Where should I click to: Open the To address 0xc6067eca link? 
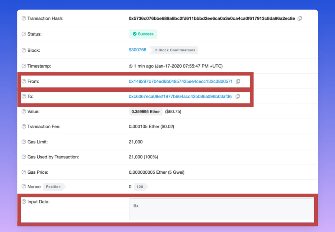pos(180,96)
